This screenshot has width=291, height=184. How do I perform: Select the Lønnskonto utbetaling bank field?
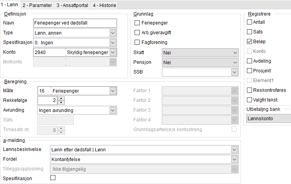(x=268, y=119)
